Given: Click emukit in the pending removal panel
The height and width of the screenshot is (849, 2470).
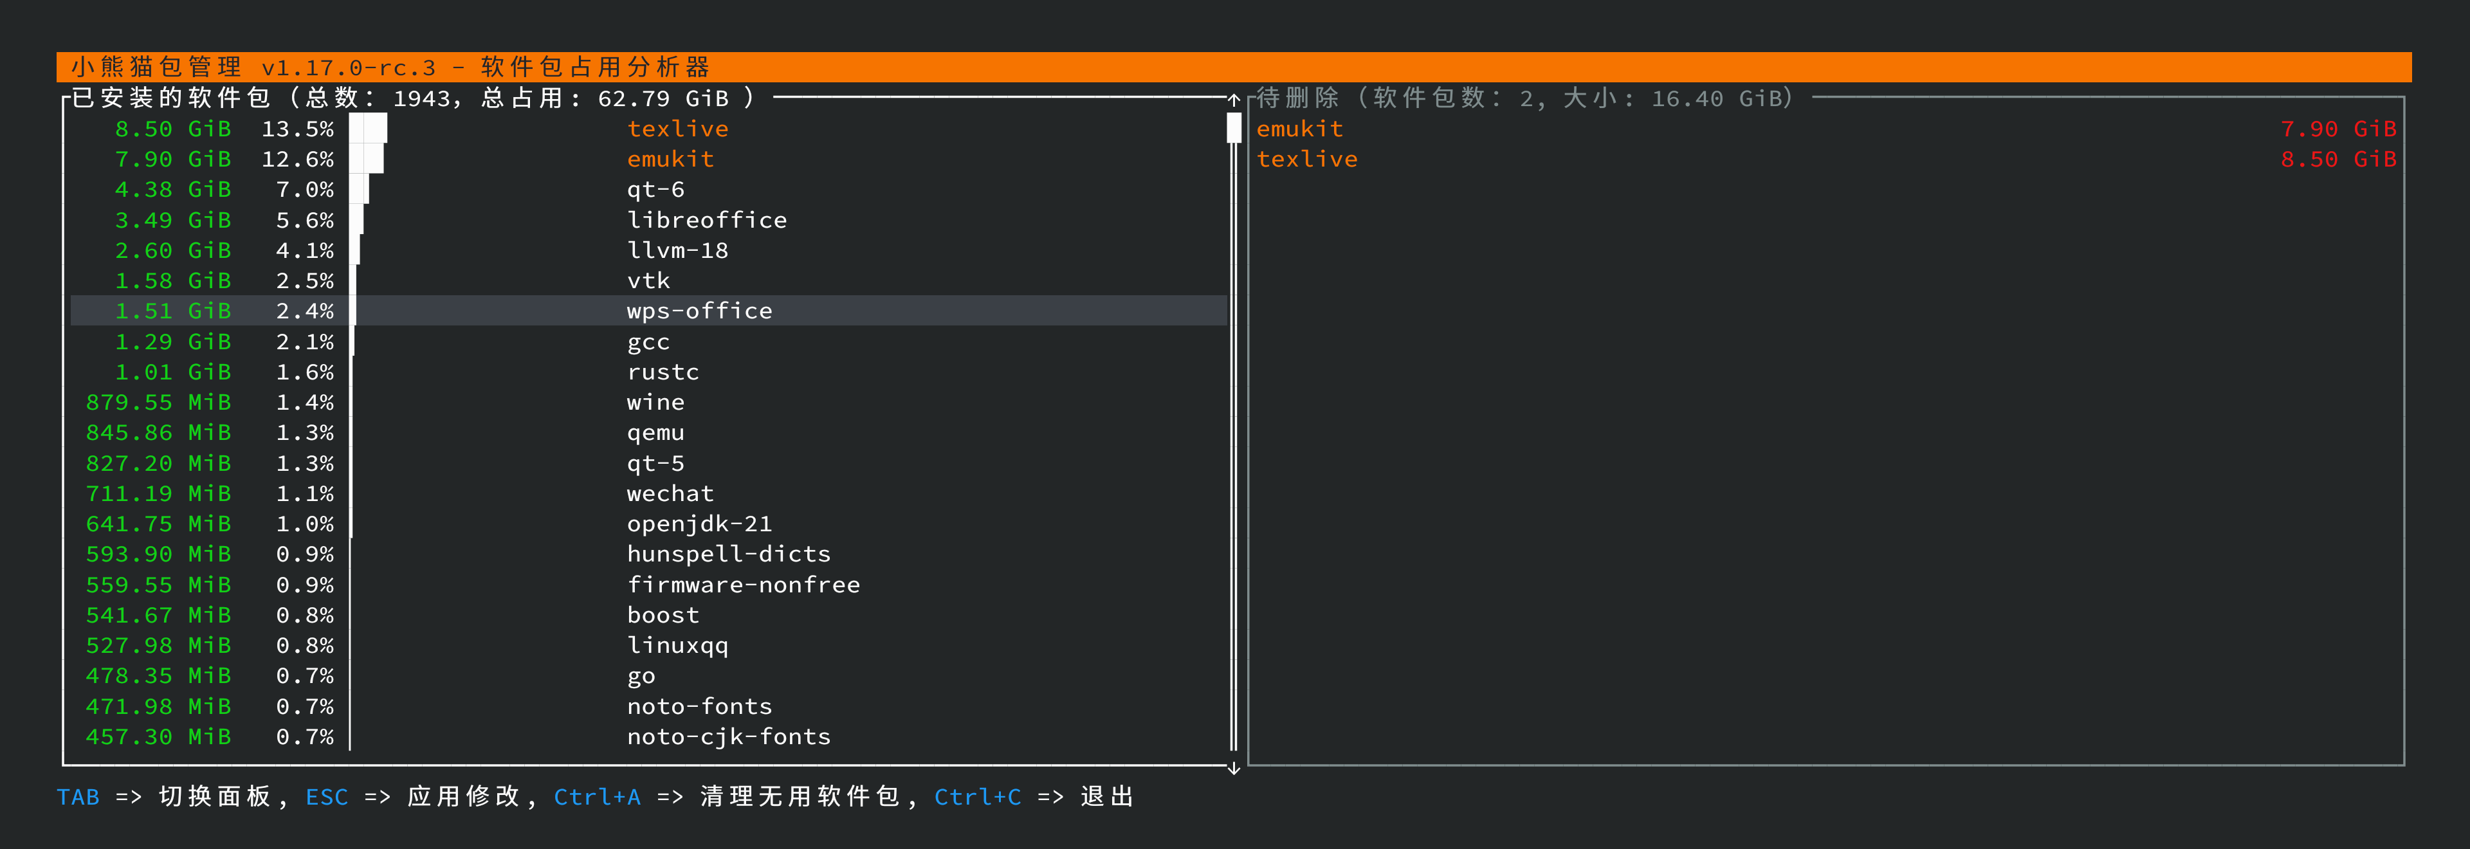Looking at the screenshot, I should [x=1299, y=129].
